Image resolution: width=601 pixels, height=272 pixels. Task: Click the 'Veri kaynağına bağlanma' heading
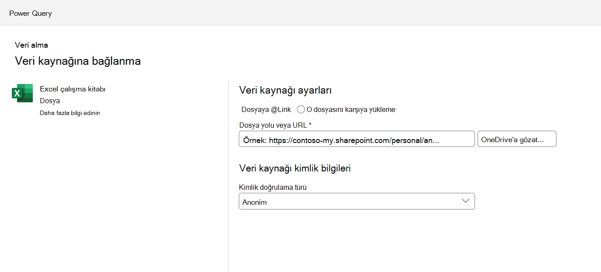pos(78,61)
